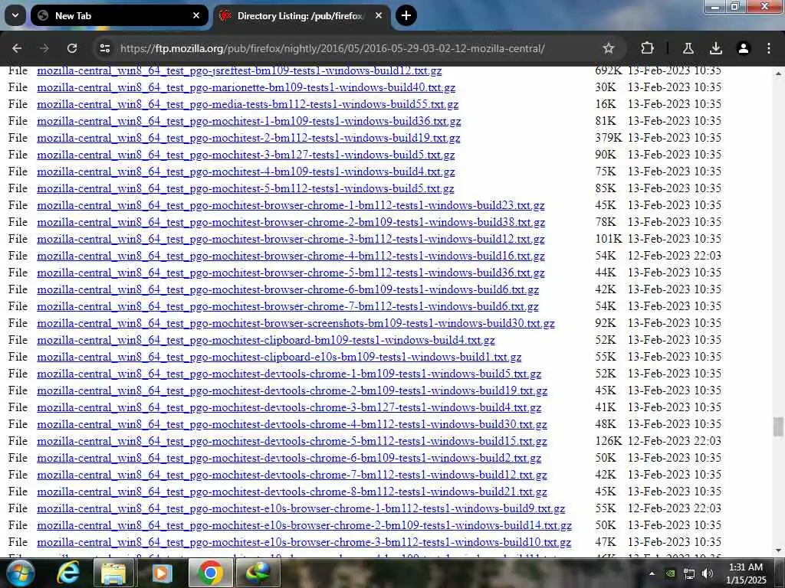
Task: Click the scrollbar up arrow
Action: (778, 73)
